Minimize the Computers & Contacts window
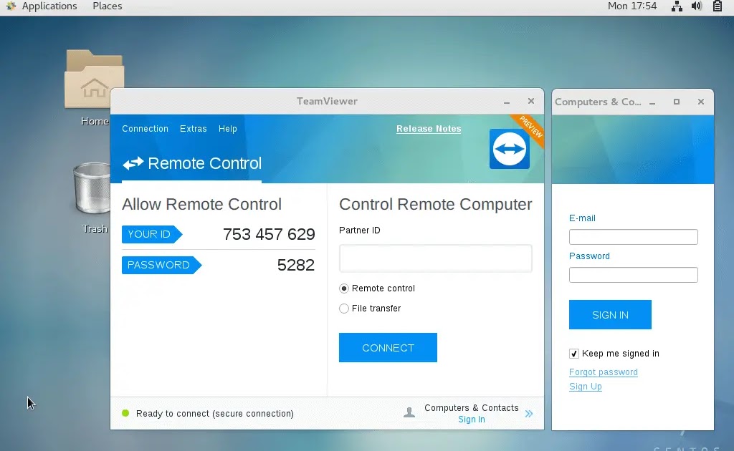Viewport: 734px width, 451px height. pyautogui.click(x=652, y=102)
